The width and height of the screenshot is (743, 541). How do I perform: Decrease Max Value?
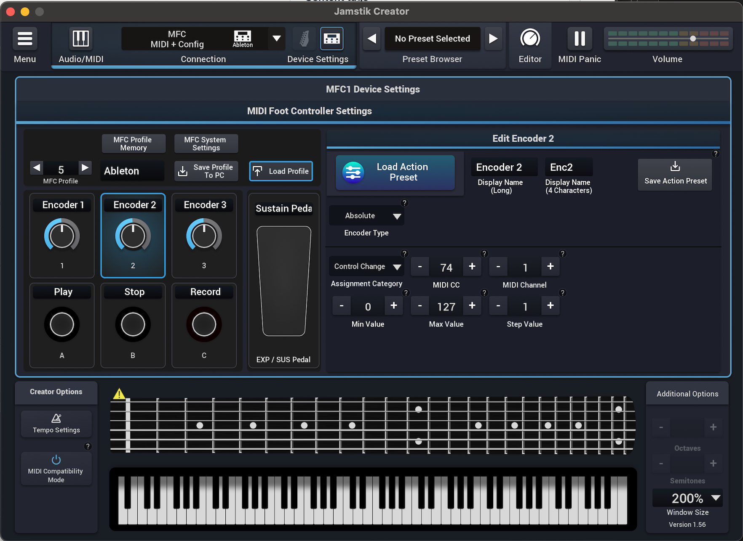coord(420,306)
